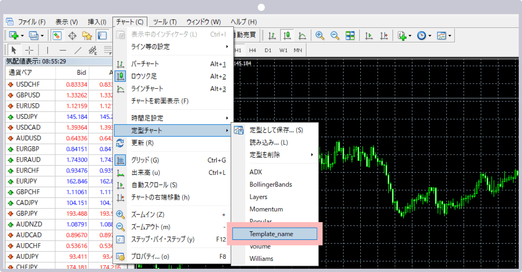
Task: Toggle candlestick mode in the toolbar
Action: [287, 35]
